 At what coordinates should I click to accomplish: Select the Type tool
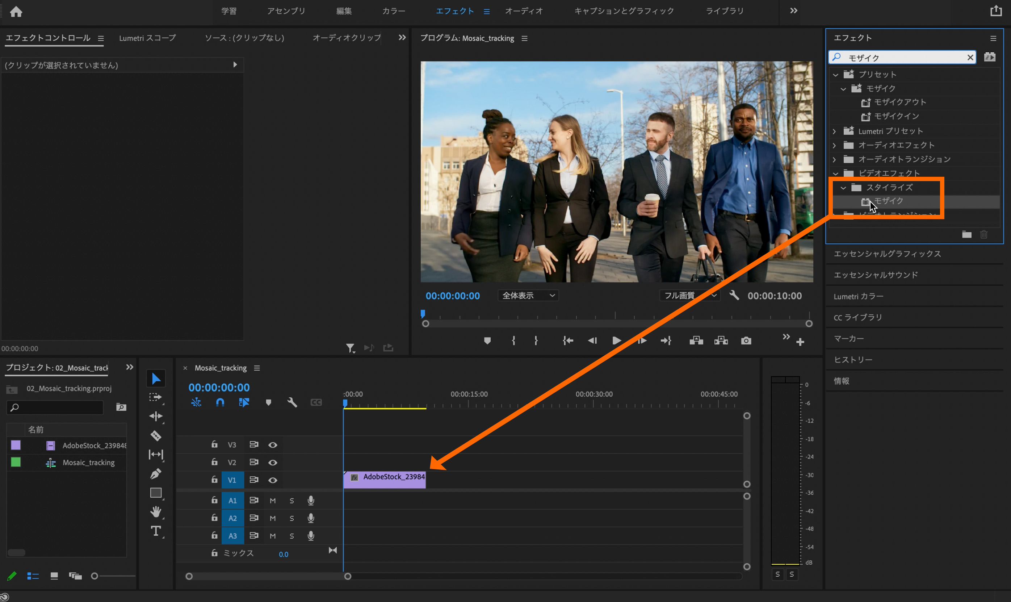tap(156, 531)
